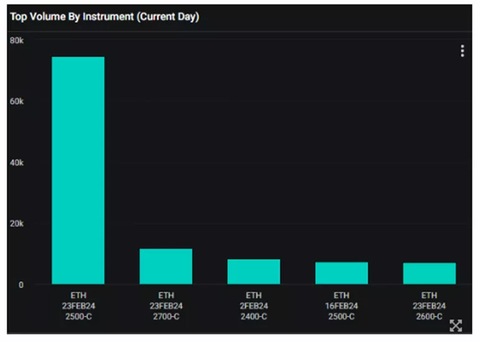Screen dimensions: 480x342
Task: Select the 20k y-axis tick label
Action: [x=17, y=223]
